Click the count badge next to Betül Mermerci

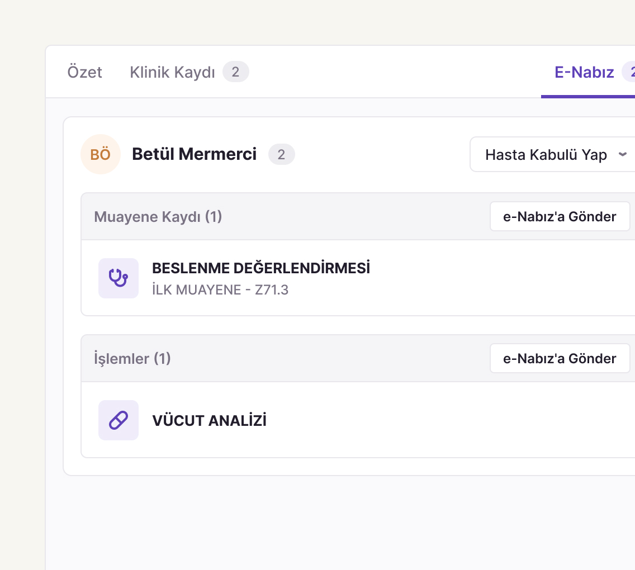(x=282, y=154)
